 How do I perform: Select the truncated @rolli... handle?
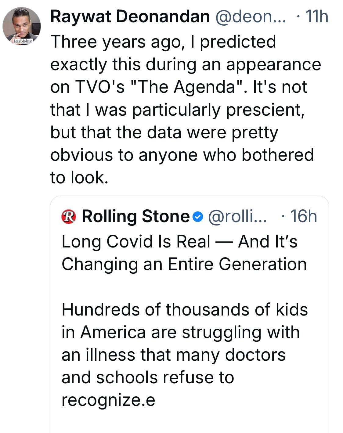(237, 217)
